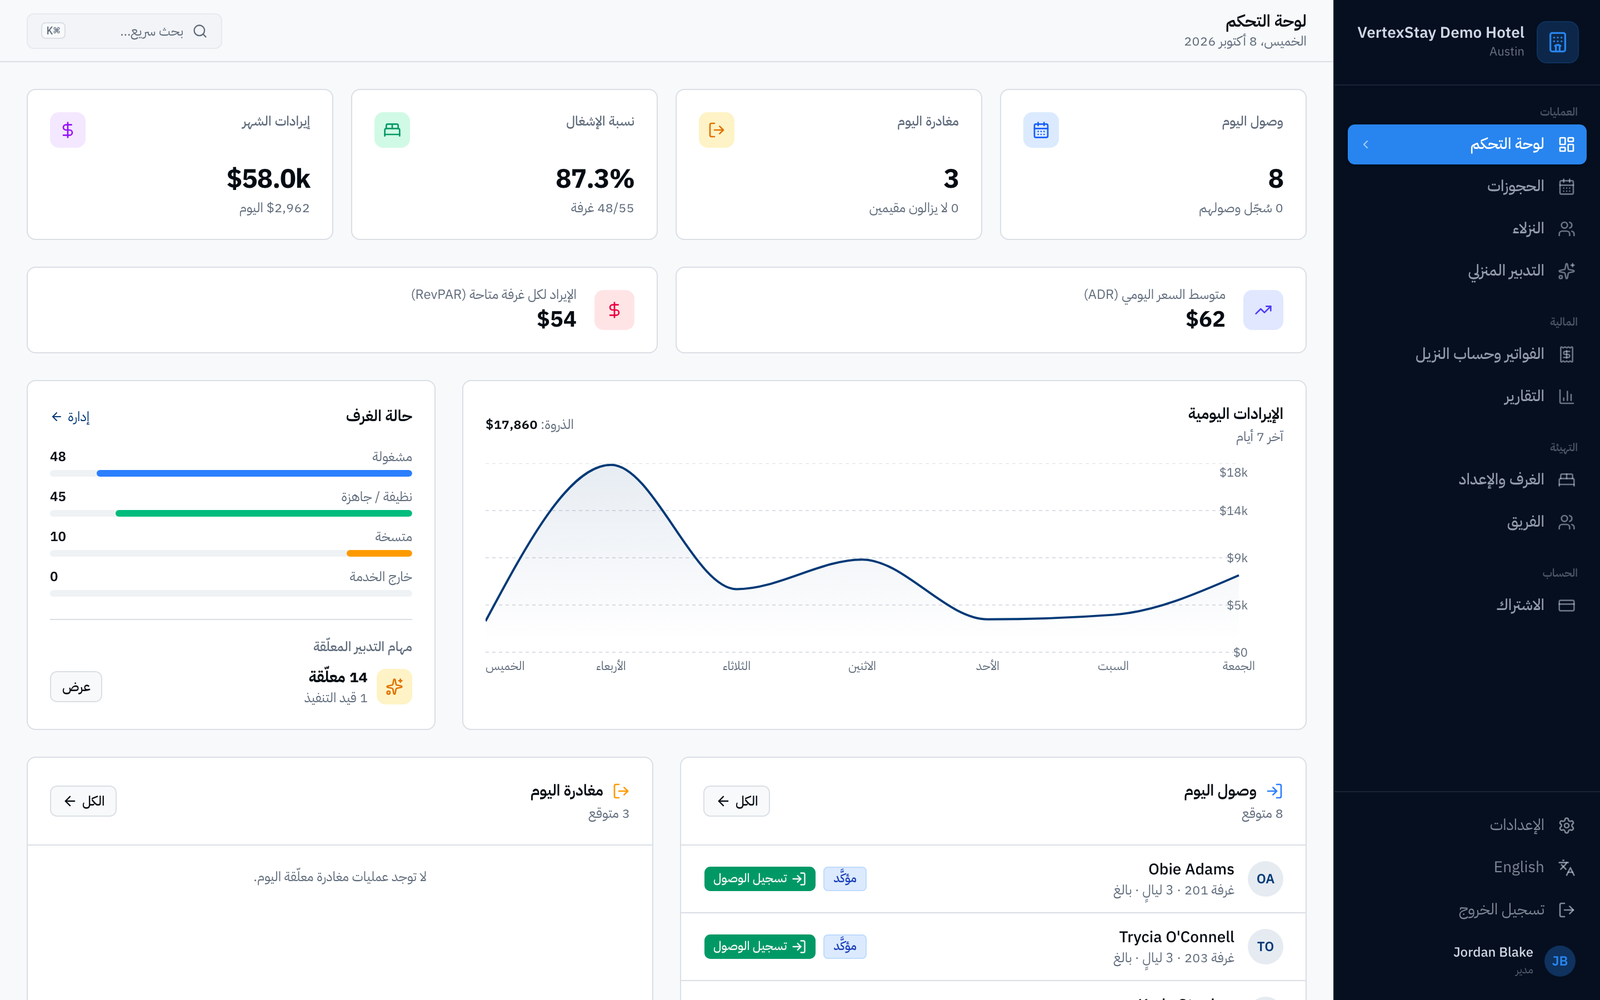Viewport: 1600px width, 1000px height.
Task: Click the orange sparkle pending tasks icon
Action: click(x=394, y=687)
